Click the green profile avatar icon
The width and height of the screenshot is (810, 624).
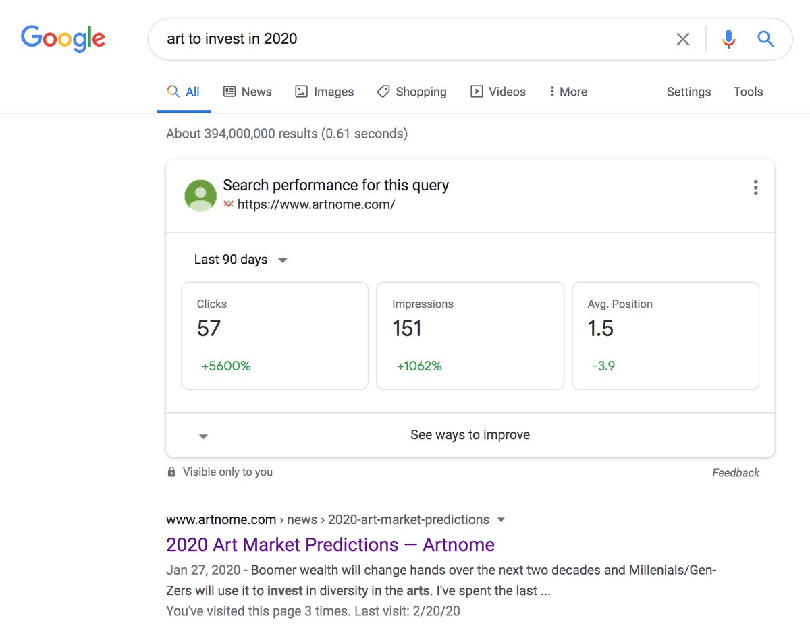click(x=200, y=196)
